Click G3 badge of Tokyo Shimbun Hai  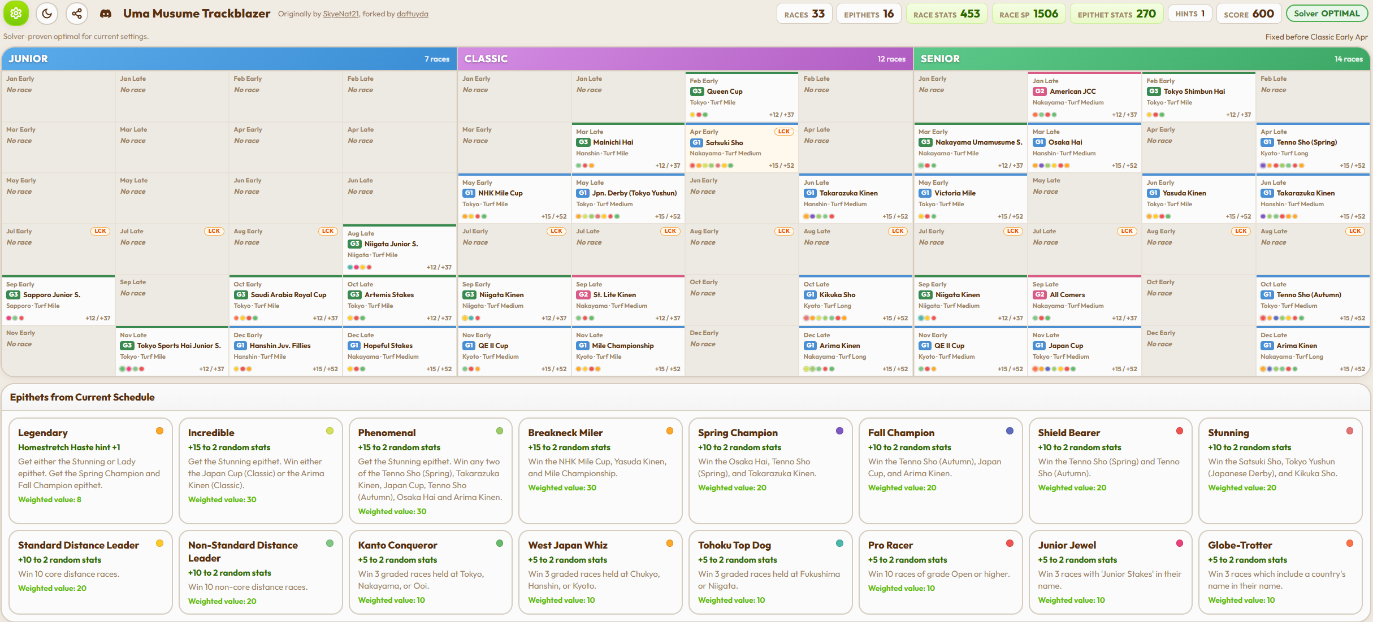[x=1153, y=92]
